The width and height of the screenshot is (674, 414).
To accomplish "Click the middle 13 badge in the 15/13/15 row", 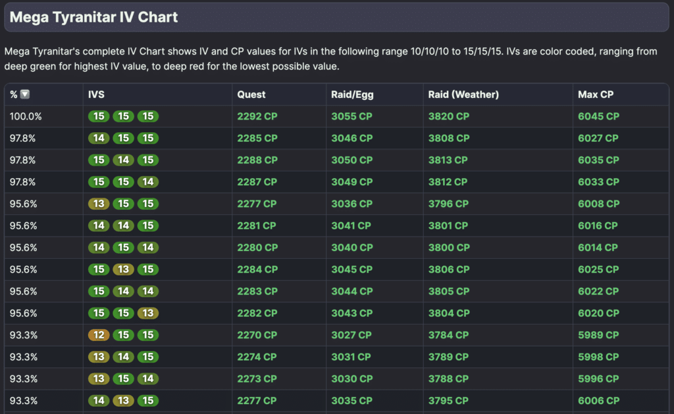I will (x=124, y=269).
